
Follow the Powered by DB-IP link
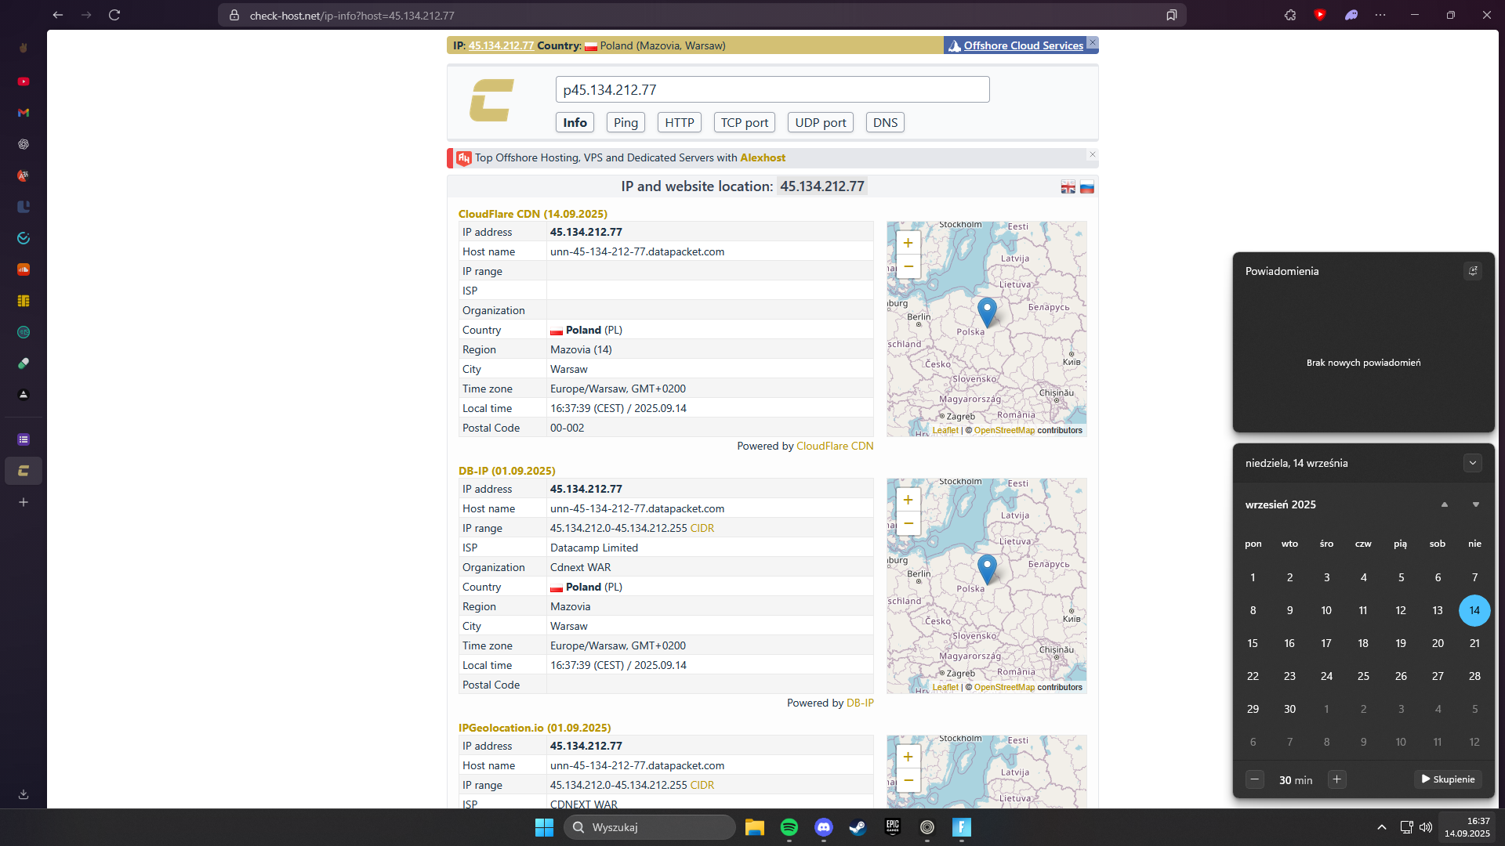[860, 703]
